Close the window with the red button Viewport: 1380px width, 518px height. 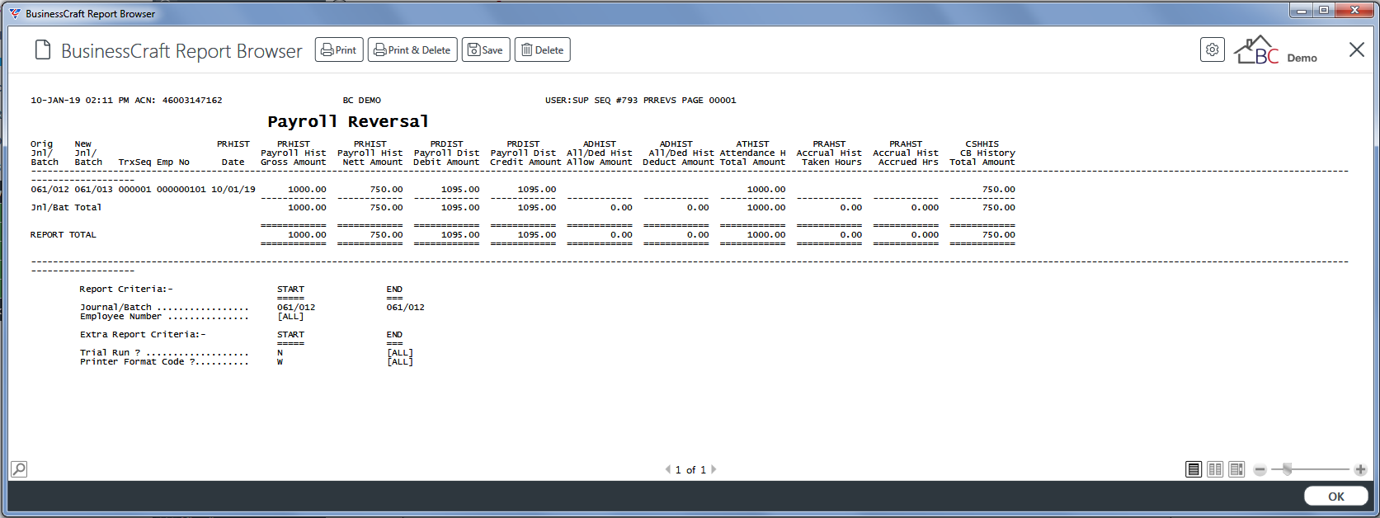coord(1354,10)
